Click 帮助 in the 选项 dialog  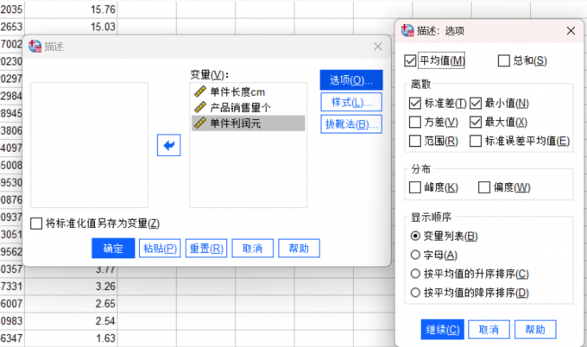click(535, 330)
